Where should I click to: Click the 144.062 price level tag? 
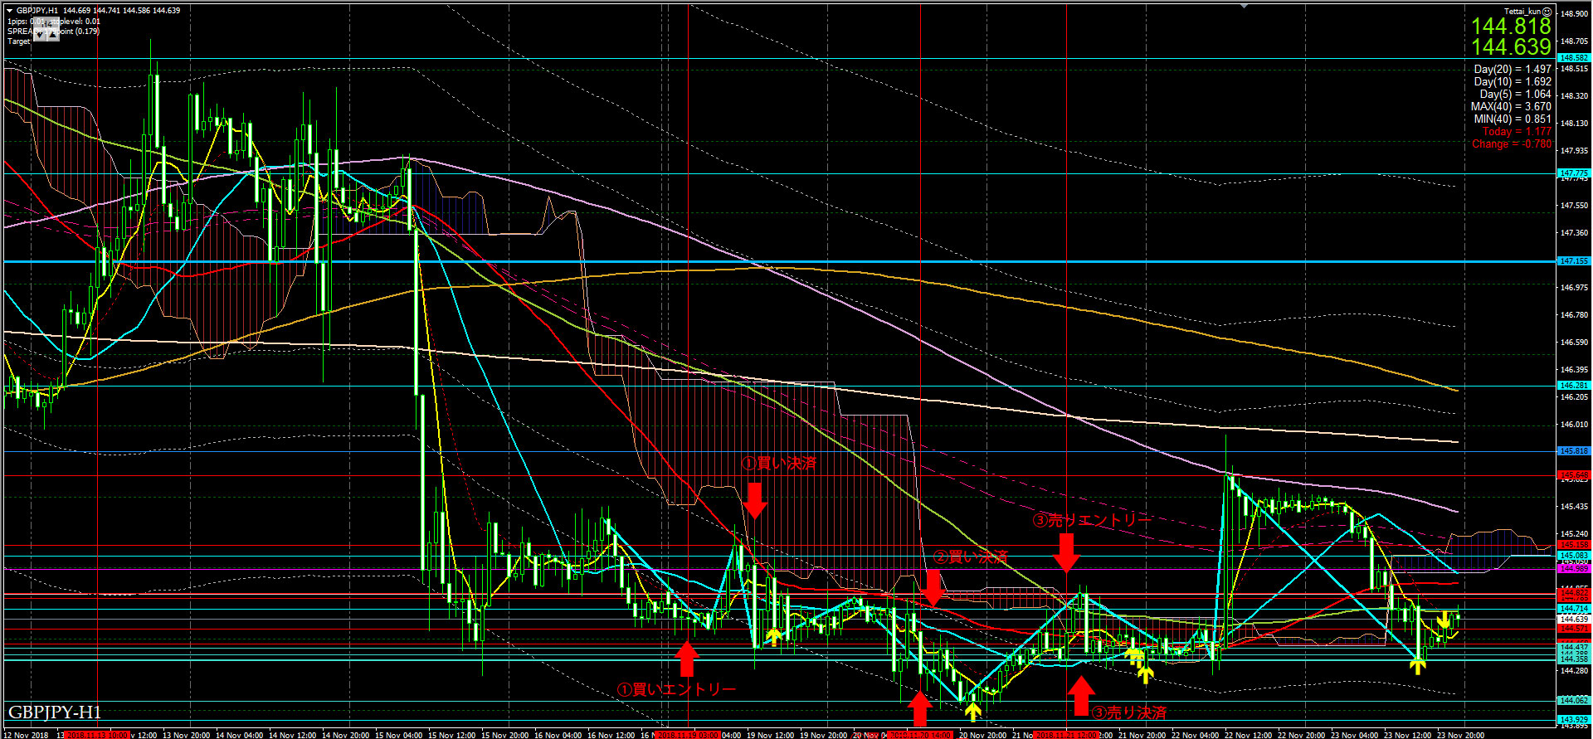pyautogui.click(x=1574, y=701)
